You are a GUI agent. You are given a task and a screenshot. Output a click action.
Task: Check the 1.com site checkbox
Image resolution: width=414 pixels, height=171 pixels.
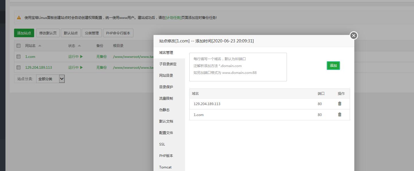coord(19,57)
